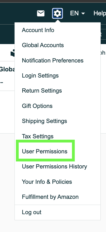Open the messages envelope icon
The width and height of the screenshot is (106, 232).
tap(40, 13)
